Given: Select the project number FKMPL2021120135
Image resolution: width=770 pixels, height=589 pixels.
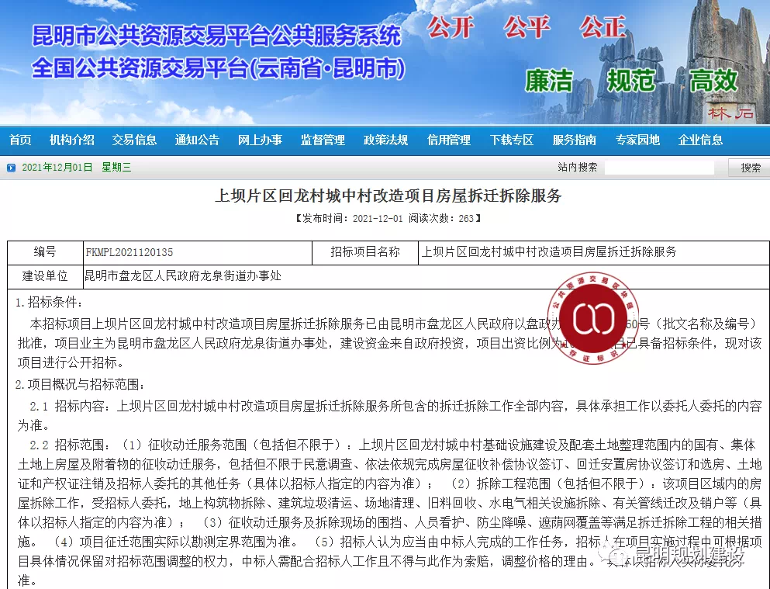Looking at the screenshot, I should coord(129,252).
